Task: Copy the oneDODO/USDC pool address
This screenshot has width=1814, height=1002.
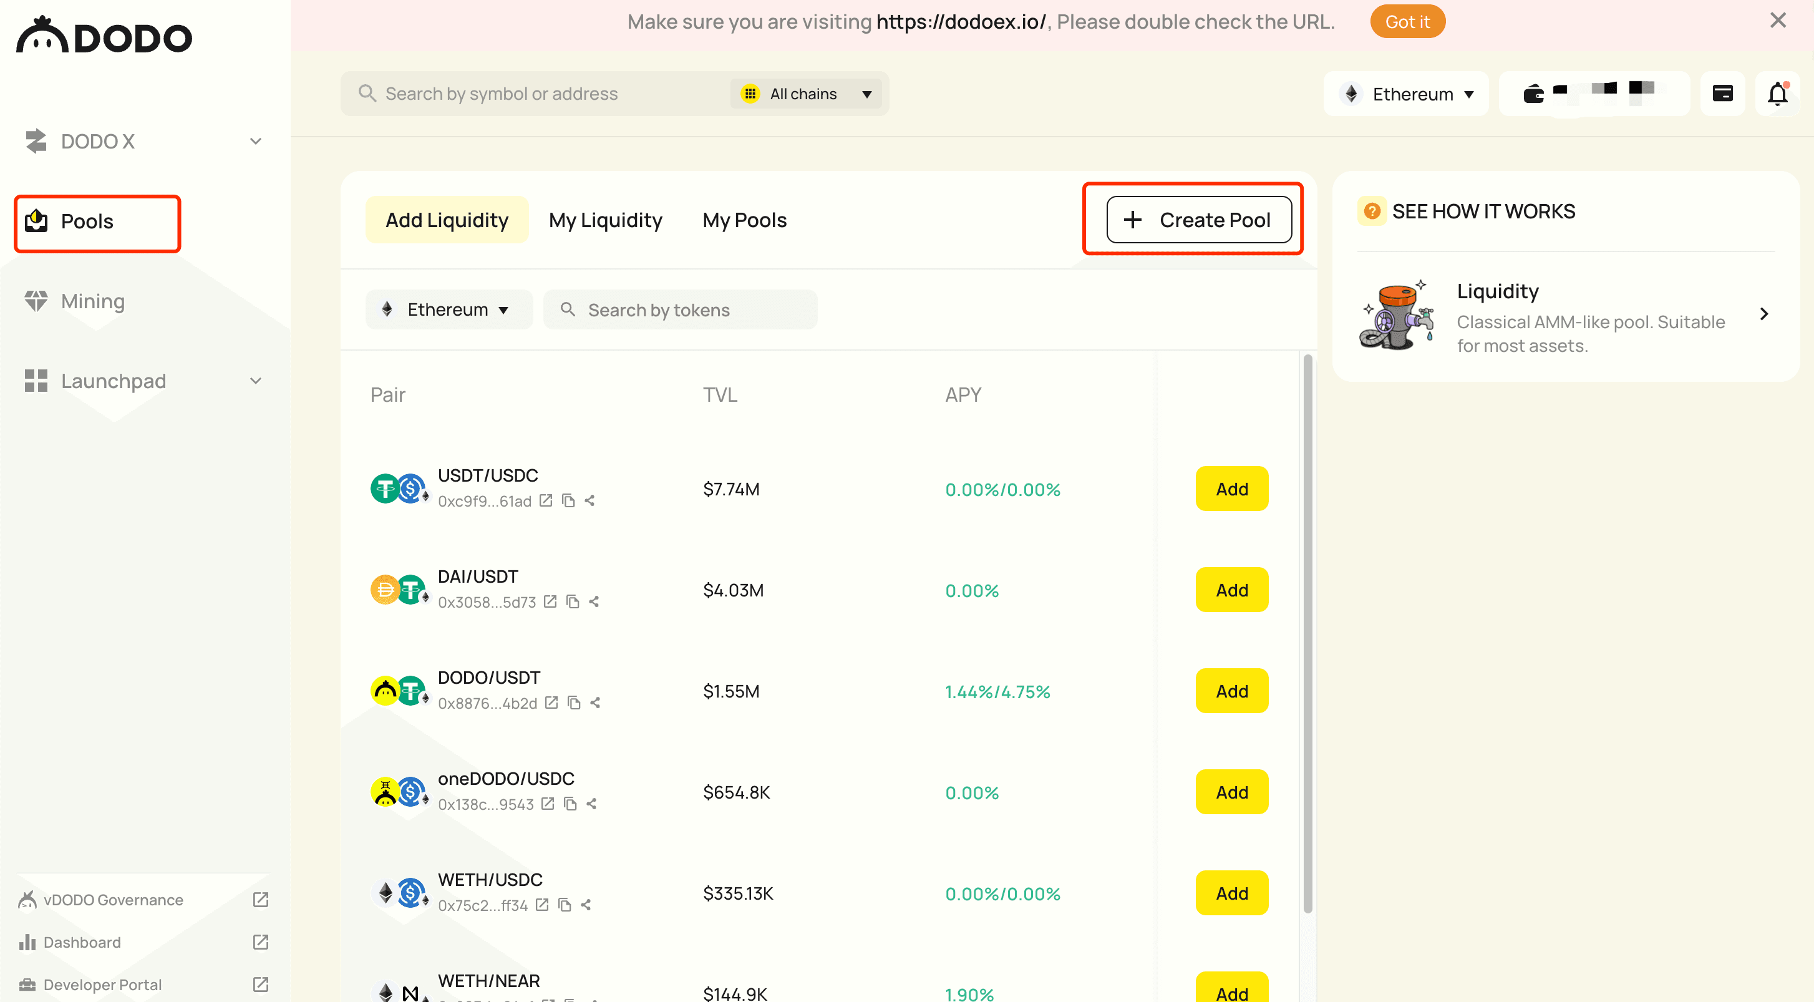Action: (x=570, y=804)
